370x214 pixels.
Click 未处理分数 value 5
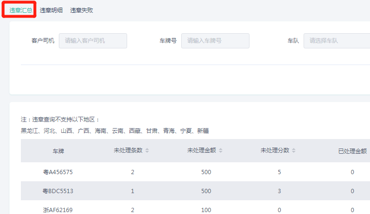pos(279,172)
